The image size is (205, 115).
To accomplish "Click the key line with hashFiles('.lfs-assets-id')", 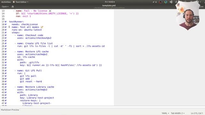I will [61, 65].
